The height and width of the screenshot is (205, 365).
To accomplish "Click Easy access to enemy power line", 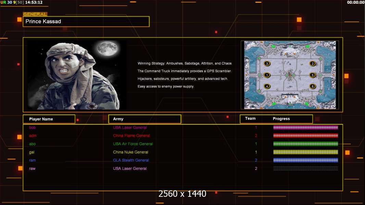I will [166, 86].
